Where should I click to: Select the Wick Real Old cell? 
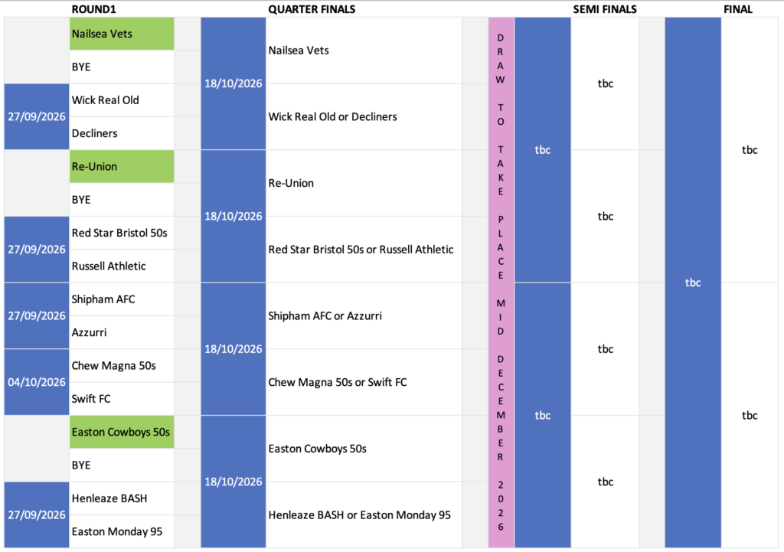pos(122,100)
